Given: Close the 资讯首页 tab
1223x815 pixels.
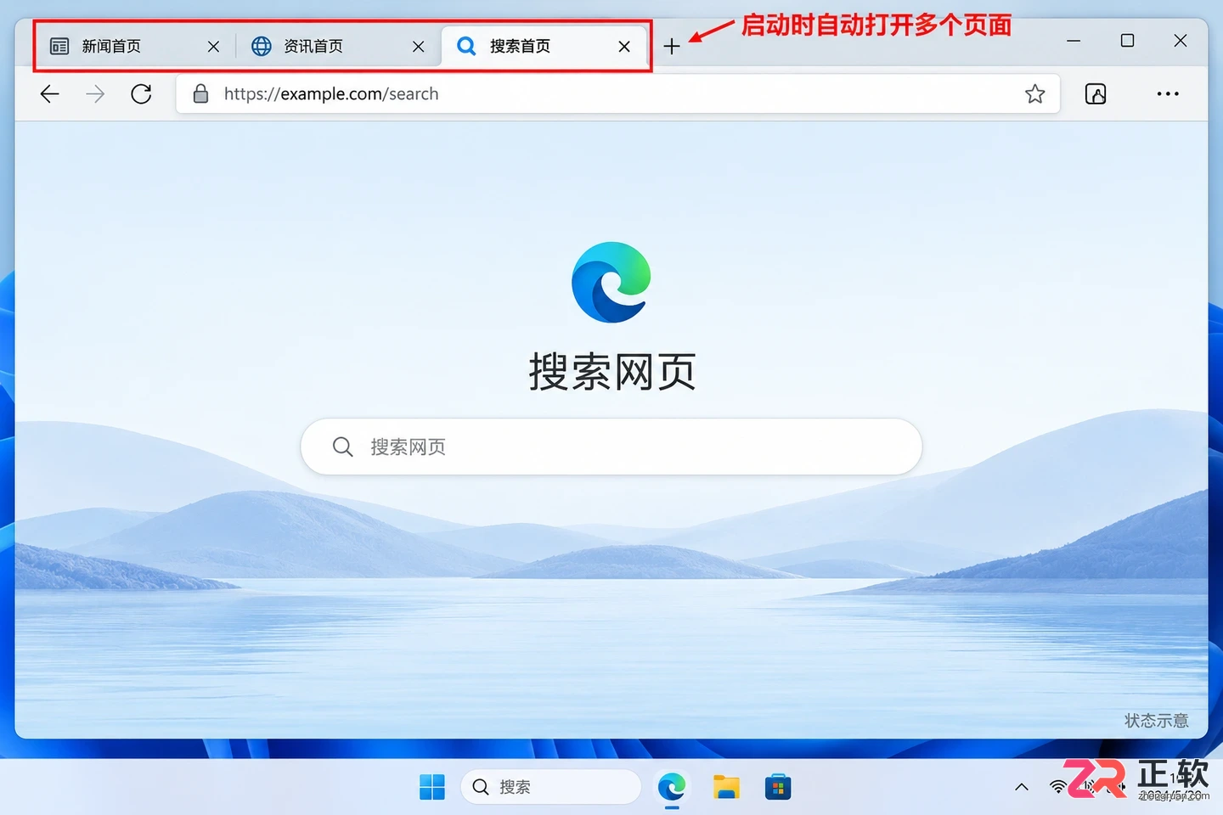Looking at the screenshot, I should pyautogui.click(x=418, y=47).
